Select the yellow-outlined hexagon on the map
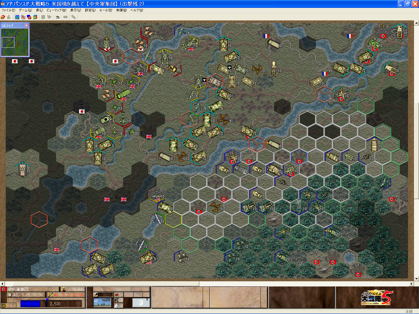The height and width of the screenshot is (314, 419). tap(173, 220)
